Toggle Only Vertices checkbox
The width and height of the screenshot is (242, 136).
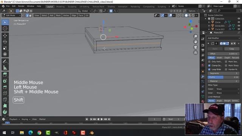coord(209,62)
